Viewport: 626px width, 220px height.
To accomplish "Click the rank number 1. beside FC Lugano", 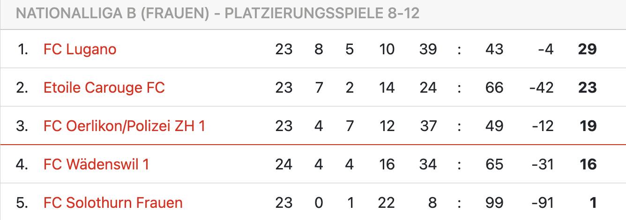I will click(22, 49).
